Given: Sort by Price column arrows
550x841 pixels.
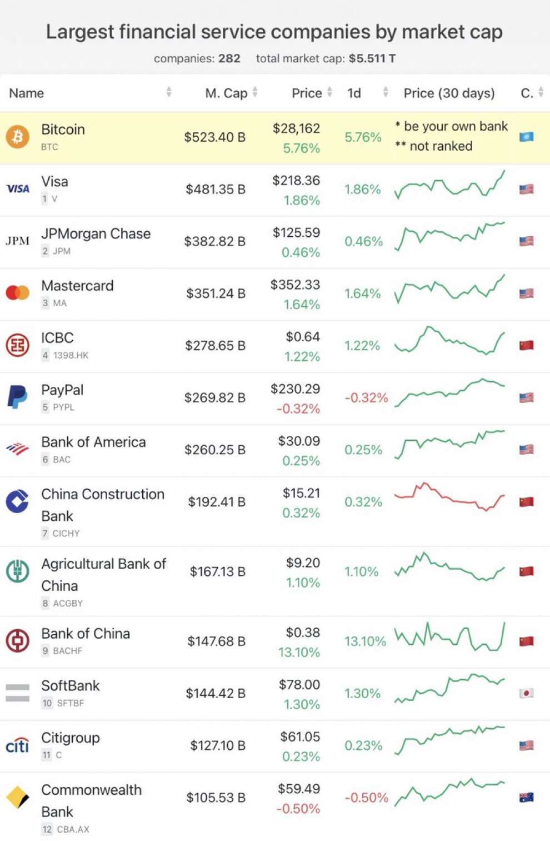Looking at the screenshot, I should coord(329,92).
